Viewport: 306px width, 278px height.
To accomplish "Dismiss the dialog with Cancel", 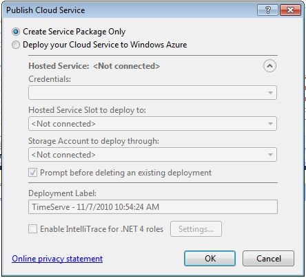I will 268,259.
